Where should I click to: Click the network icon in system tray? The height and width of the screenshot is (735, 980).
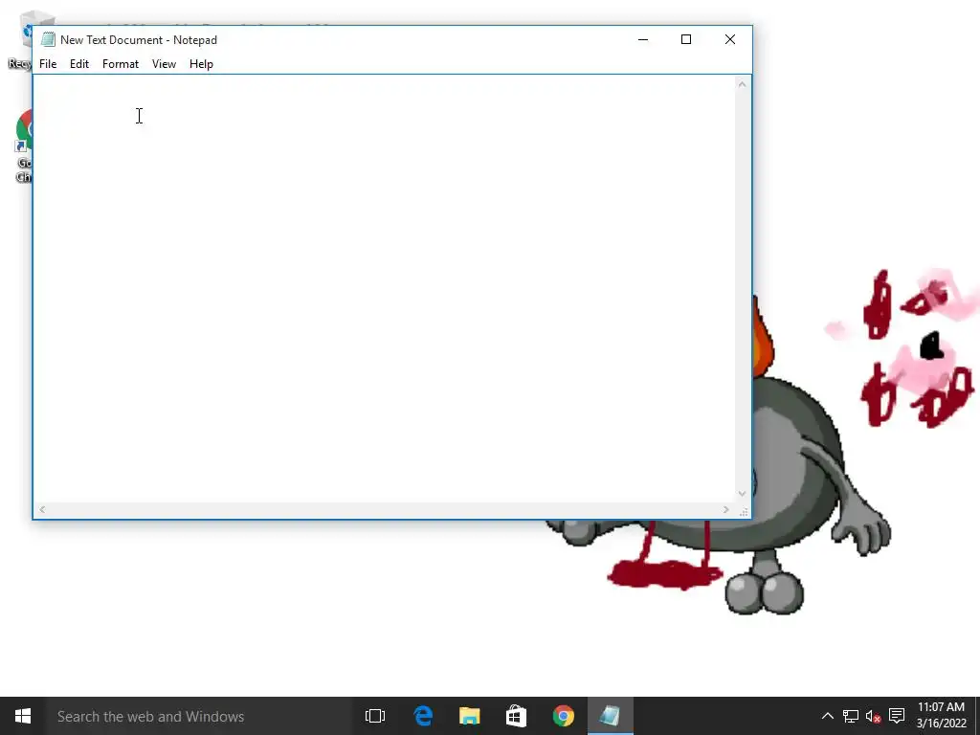click(x=851, y=716)
